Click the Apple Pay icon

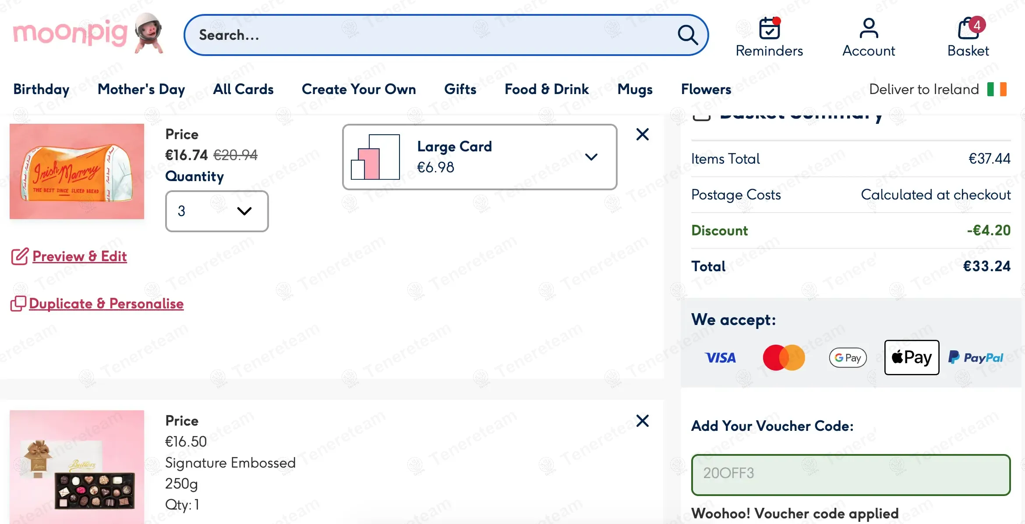coord(912,357)
